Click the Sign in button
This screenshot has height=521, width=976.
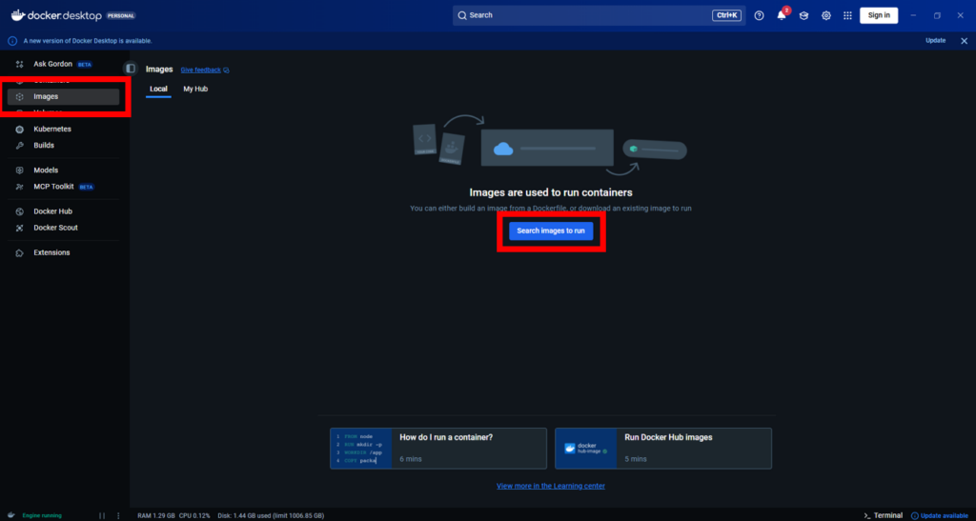[x=878, y=15]
